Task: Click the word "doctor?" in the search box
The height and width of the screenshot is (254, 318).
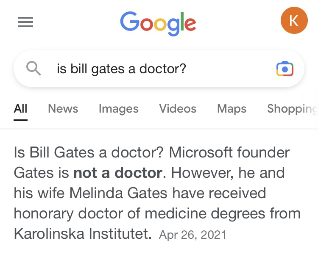Action: tap(163, 69)
